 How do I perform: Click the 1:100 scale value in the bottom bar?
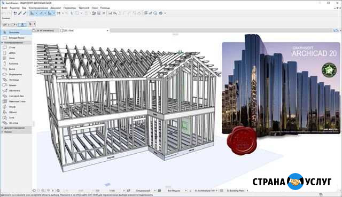(112, 191)
